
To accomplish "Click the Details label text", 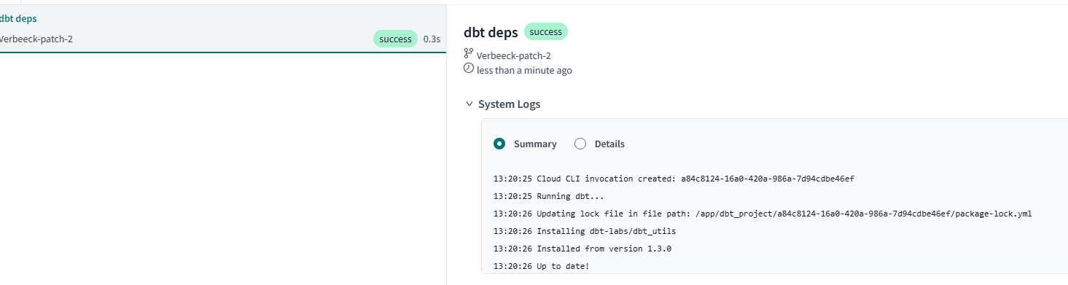I will click(x=609, y=144).
